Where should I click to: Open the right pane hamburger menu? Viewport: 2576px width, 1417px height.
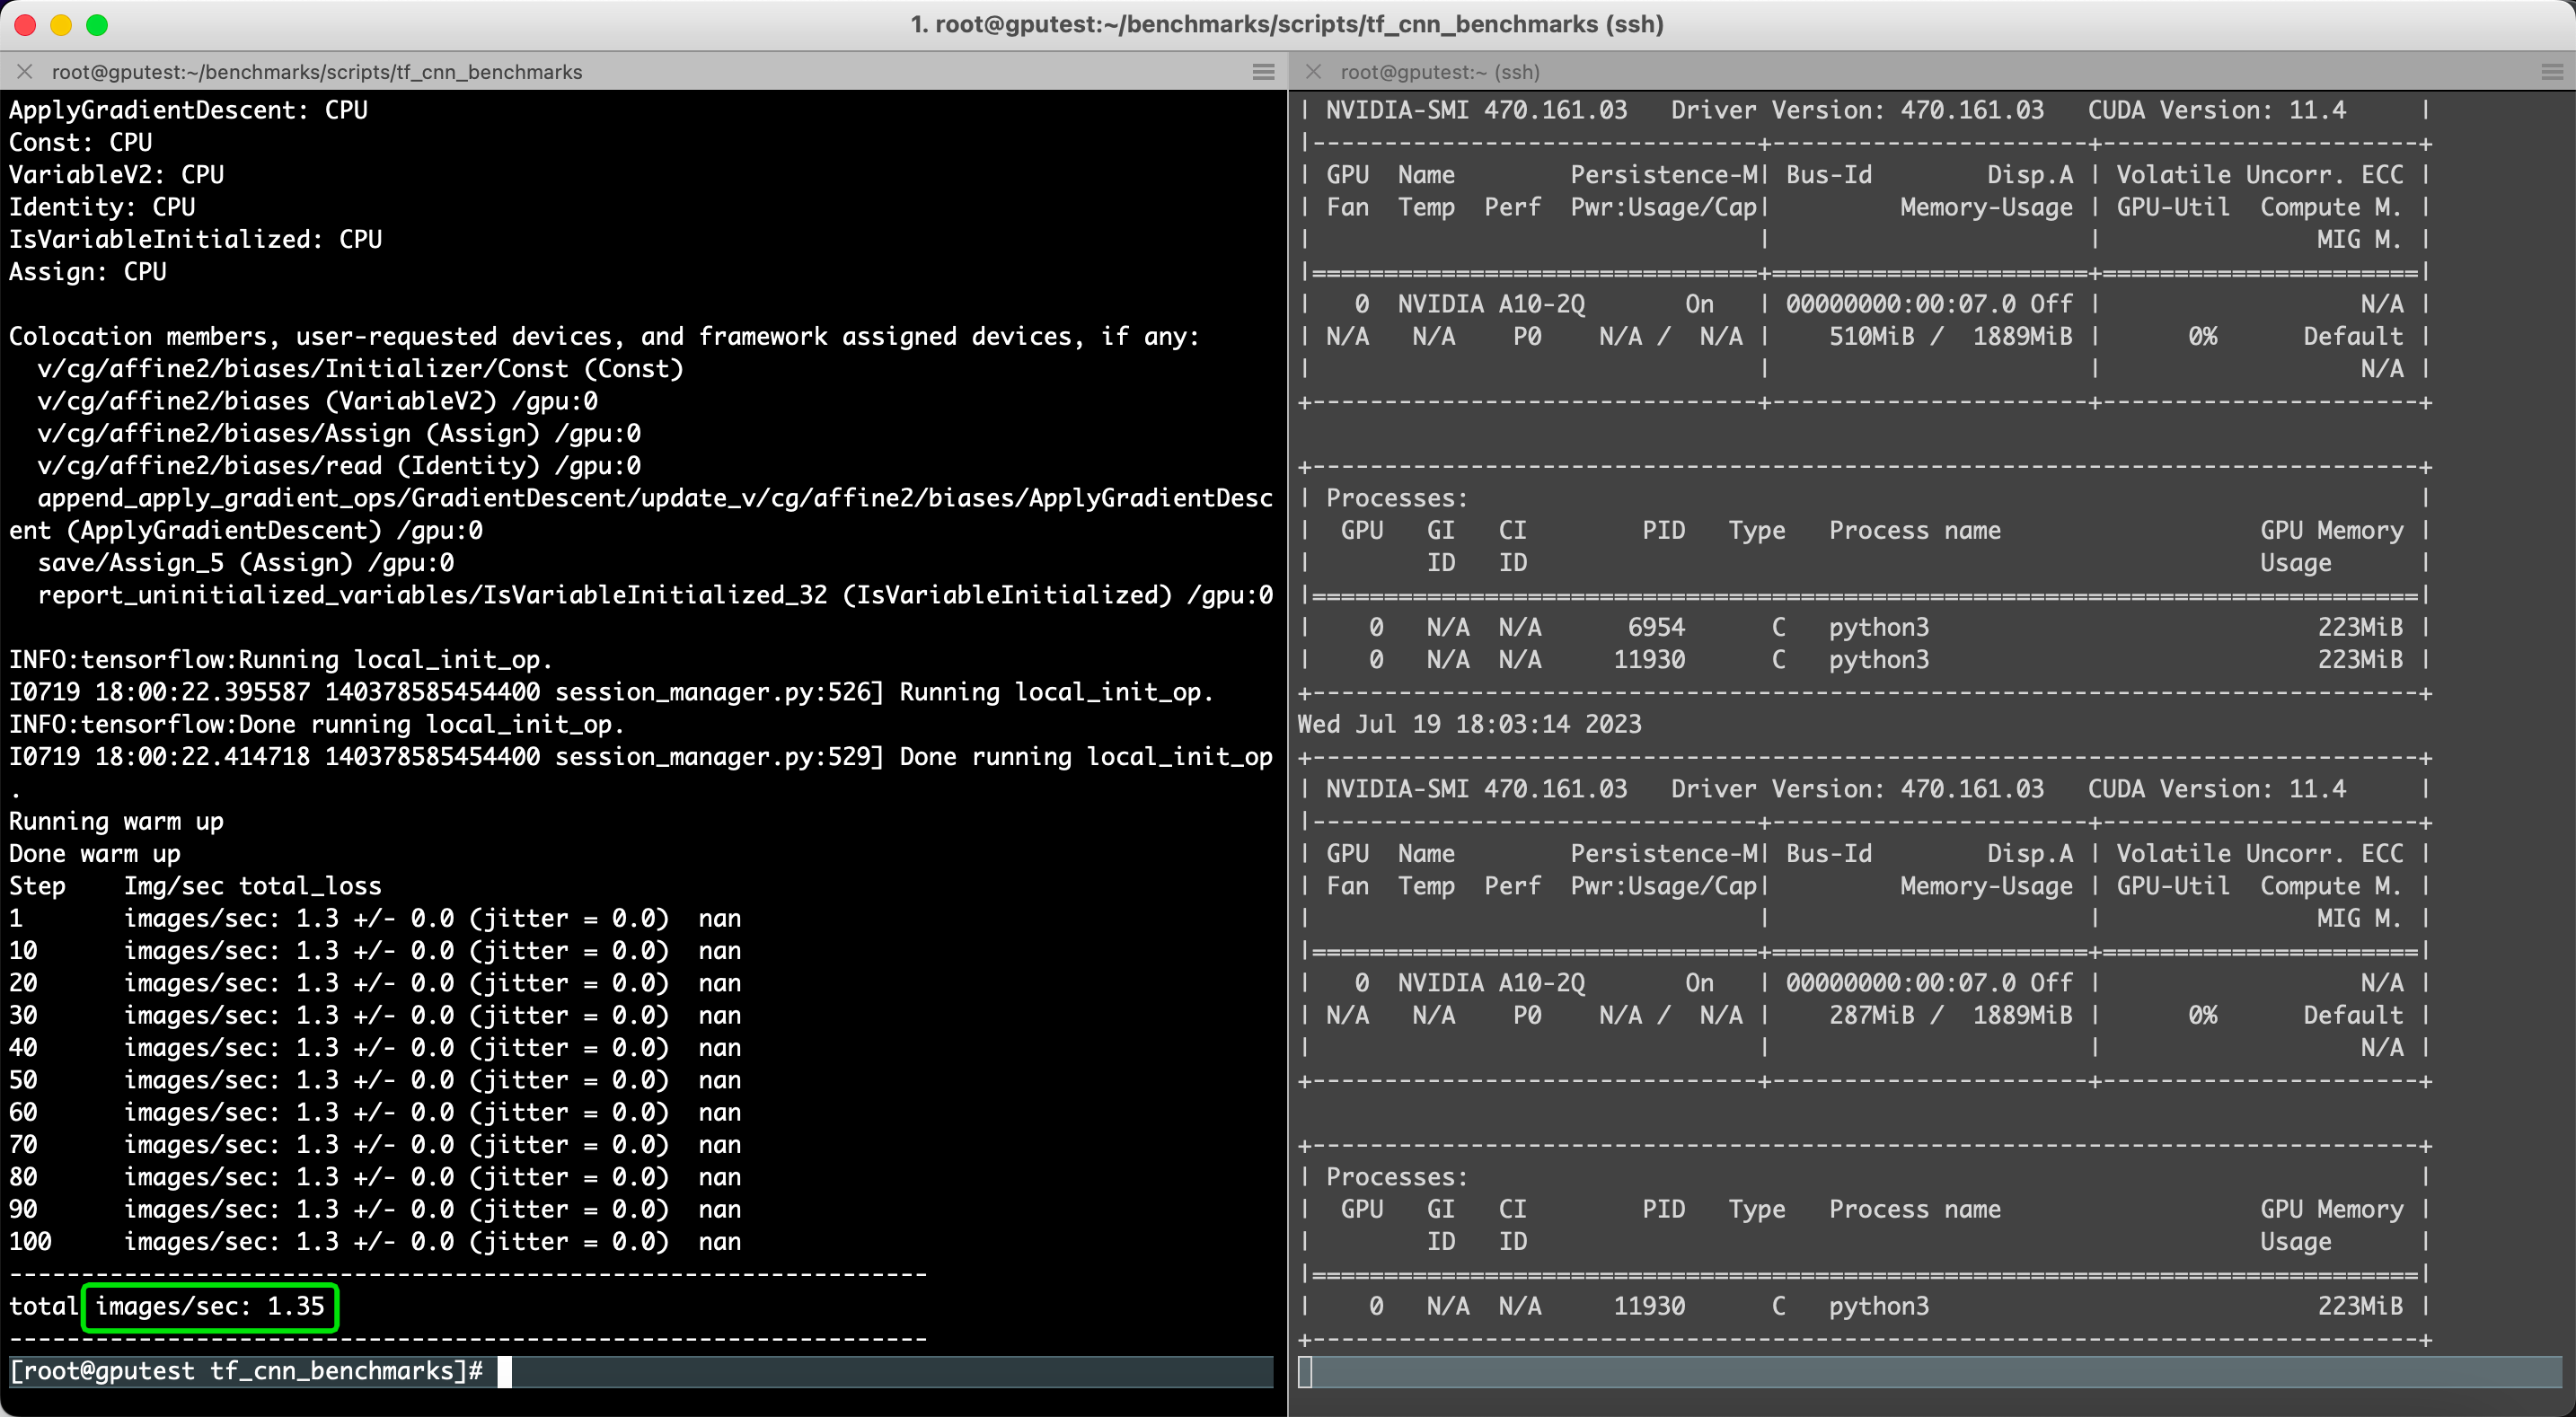[2549, 71]
